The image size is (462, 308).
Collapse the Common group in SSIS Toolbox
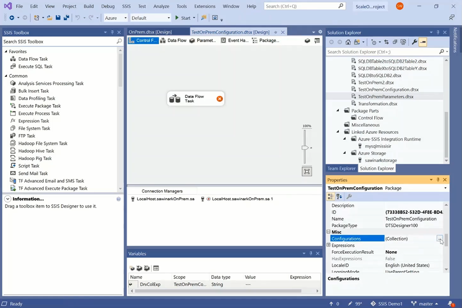(6, 76)
